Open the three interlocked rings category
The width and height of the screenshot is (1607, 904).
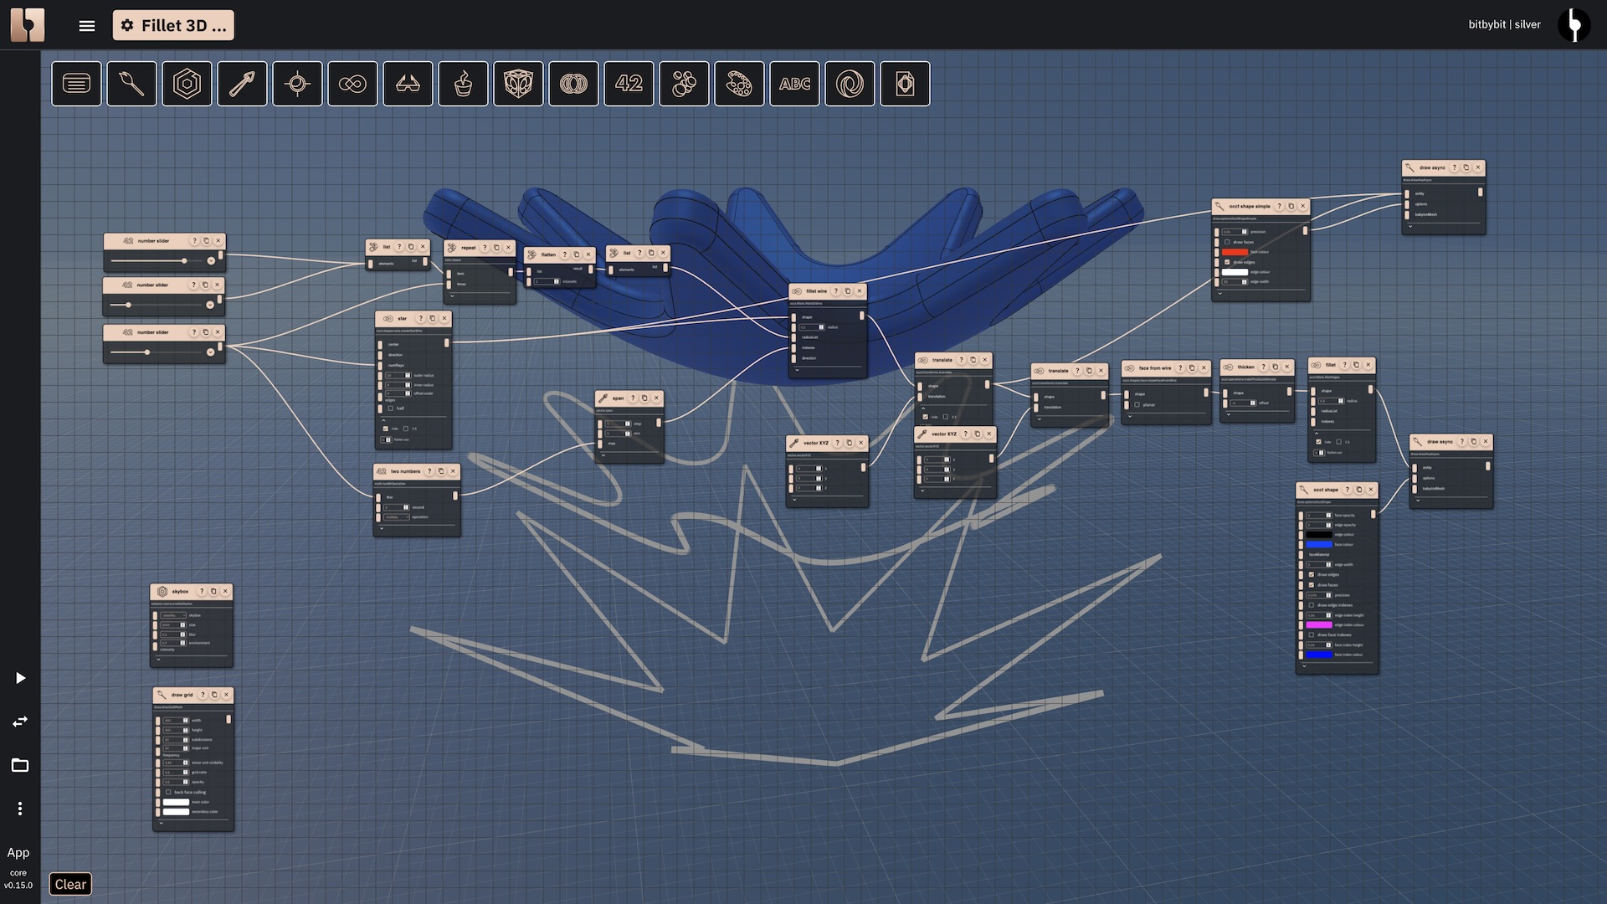(x=573, y=84)
